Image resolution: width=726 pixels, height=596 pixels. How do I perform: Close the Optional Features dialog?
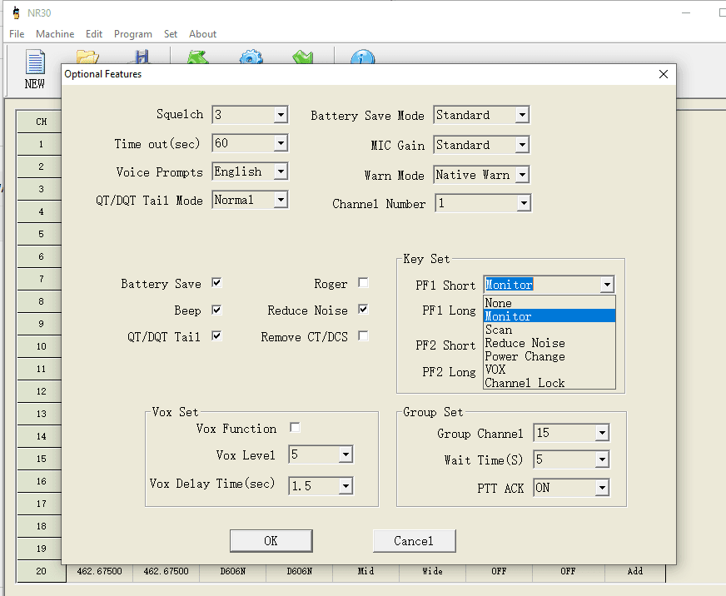click(x=663, y=74)
